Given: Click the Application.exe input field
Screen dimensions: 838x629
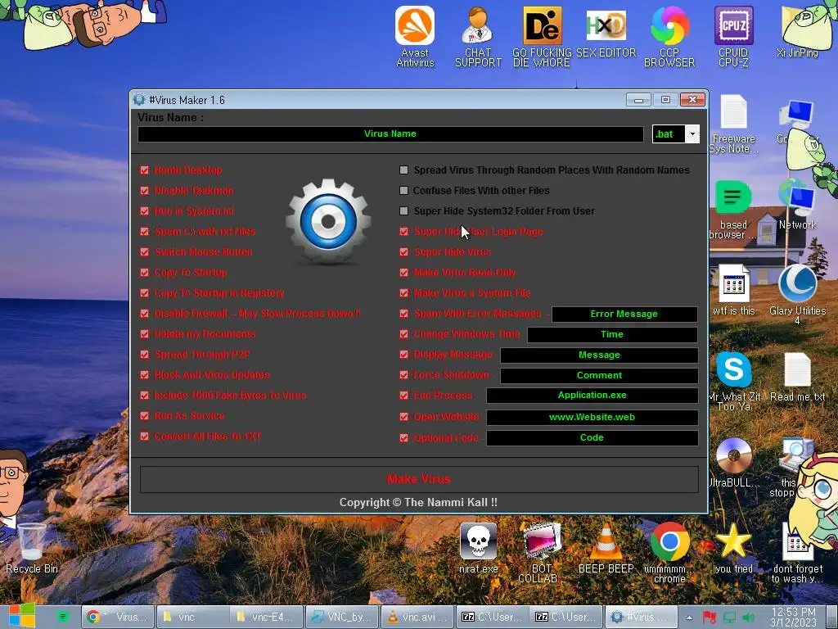Looking at the screenshot, I should click(592, 396).
